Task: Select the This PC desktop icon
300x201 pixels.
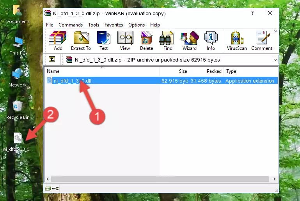Action: coord(18,46)
